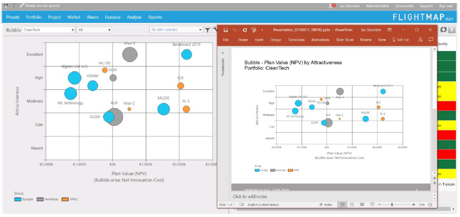Open the CleanTech portfolio dropdown
This screenshot has height=217, width=460.
coord(49,29)
